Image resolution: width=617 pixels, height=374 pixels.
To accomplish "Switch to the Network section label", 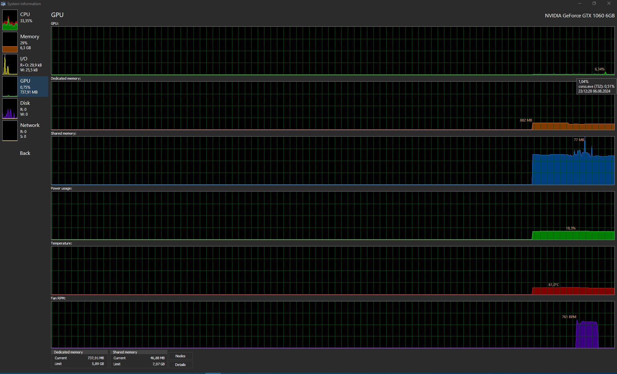I will point(30,125).
